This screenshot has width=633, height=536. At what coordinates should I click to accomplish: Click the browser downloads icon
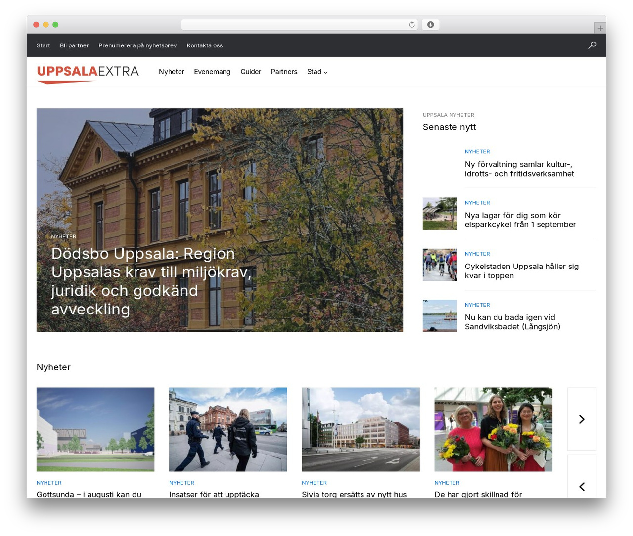[431, 25]
